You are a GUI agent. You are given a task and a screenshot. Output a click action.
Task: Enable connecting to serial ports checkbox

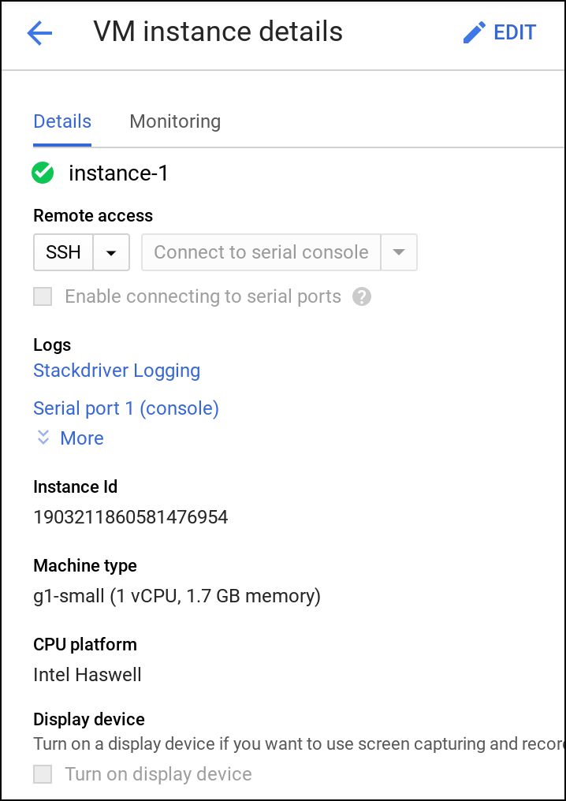point(43,296)
